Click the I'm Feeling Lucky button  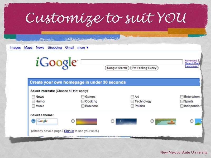(x=144, y=68)
